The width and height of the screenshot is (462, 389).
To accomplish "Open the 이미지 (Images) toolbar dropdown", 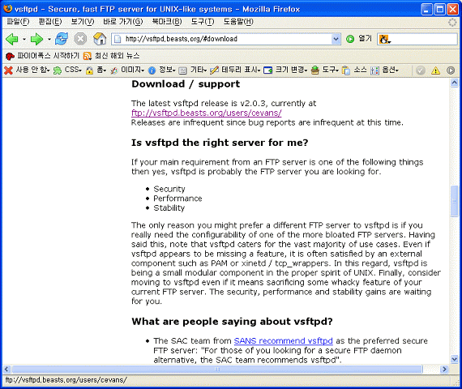I will click(x=127, y=71).
